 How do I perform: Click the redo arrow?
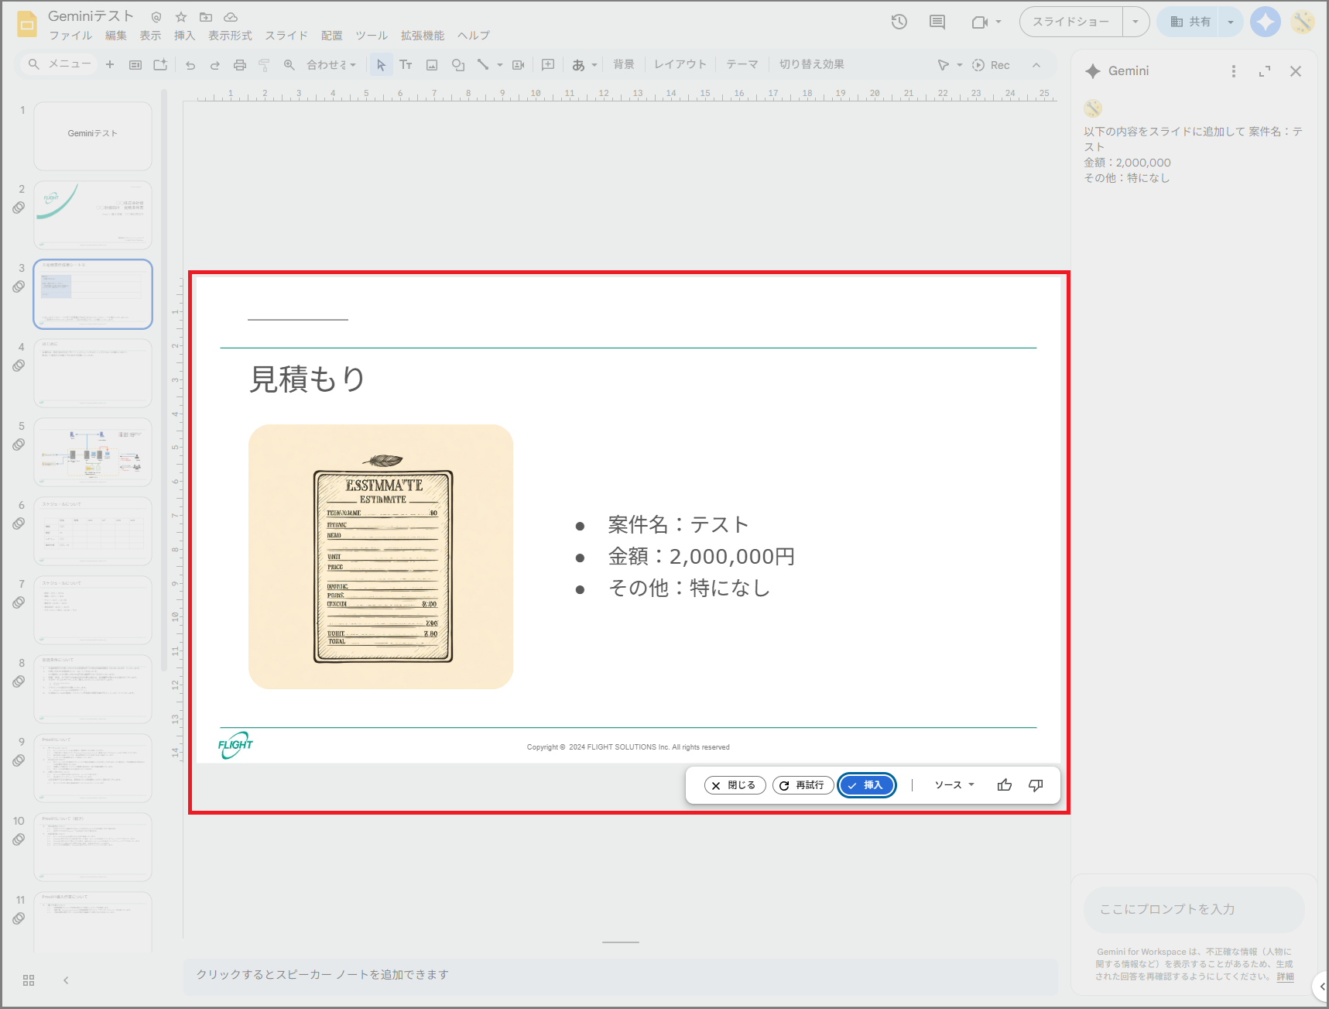(x=215, y=65)
